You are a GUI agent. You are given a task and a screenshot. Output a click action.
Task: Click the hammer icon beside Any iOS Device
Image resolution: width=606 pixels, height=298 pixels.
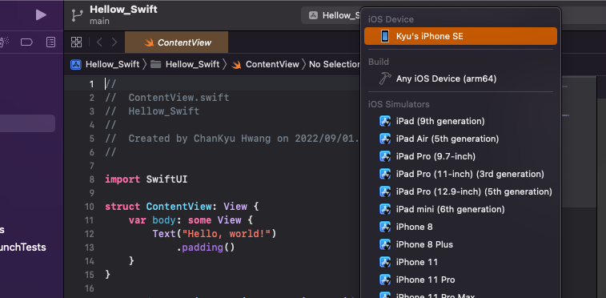(385, 79)
